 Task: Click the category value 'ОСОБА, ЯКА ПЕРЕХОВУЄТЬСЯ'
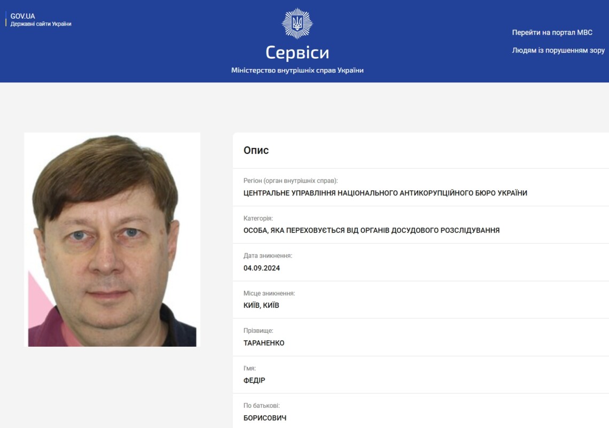(x=371, y=230)
